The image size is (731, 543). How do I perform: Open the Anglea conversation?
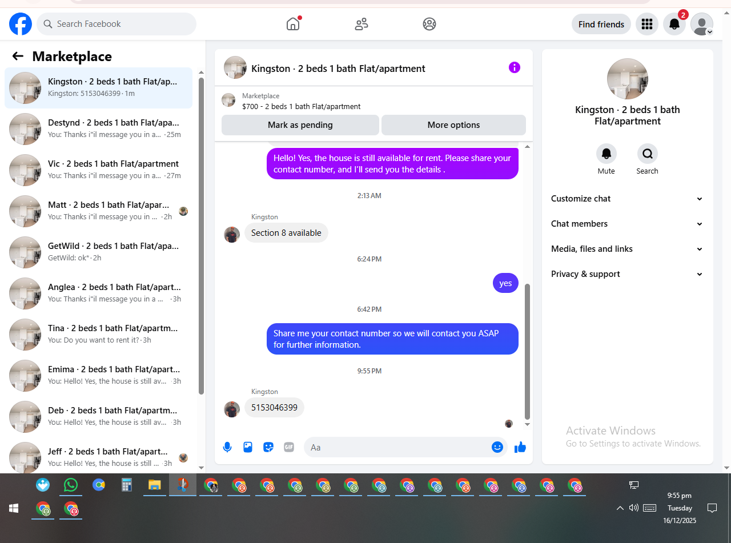coord(98,293)
